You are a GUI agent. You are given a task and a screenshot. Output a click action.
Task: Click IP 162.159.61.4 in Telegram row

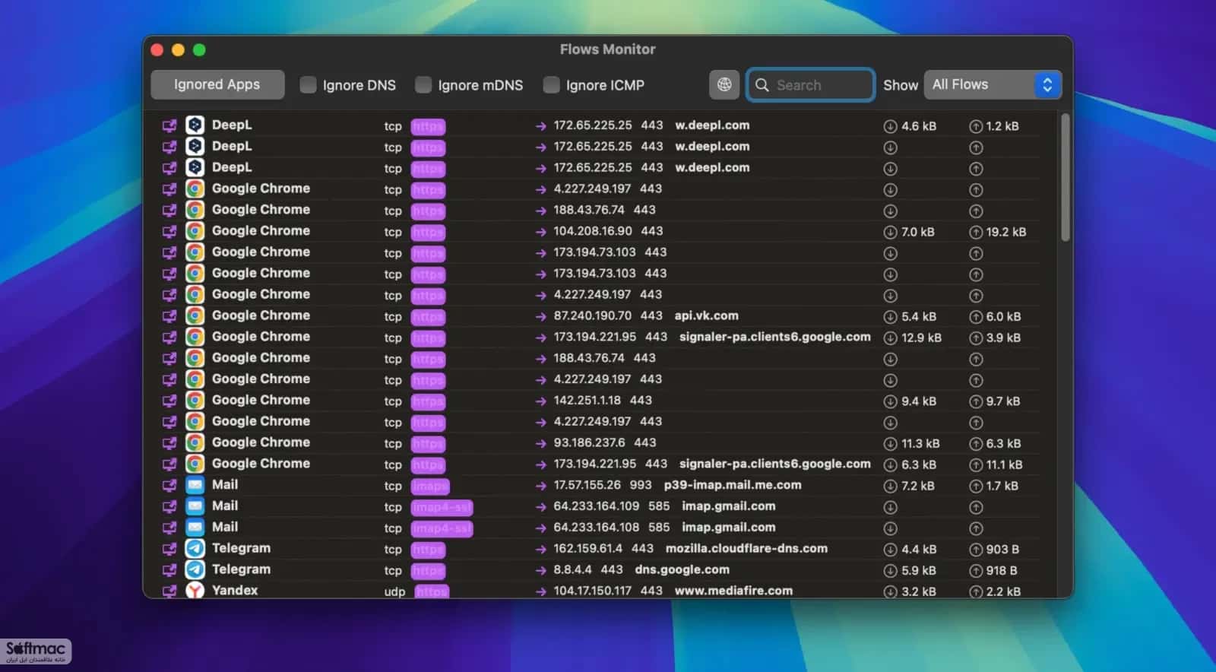coord(587,548)
